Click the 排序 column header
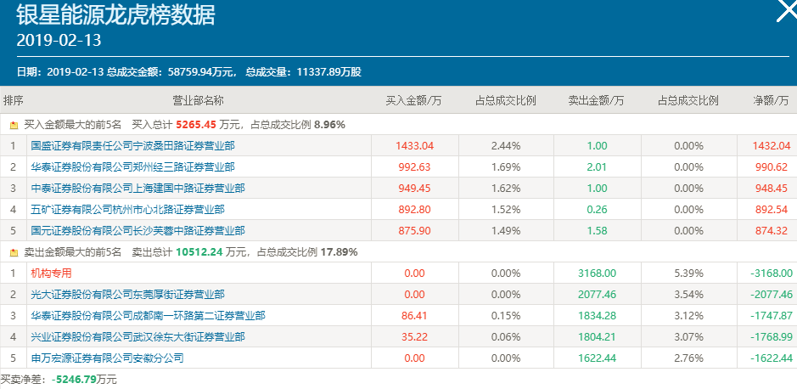The image size is (797, 389). click(x=14, y=100)
